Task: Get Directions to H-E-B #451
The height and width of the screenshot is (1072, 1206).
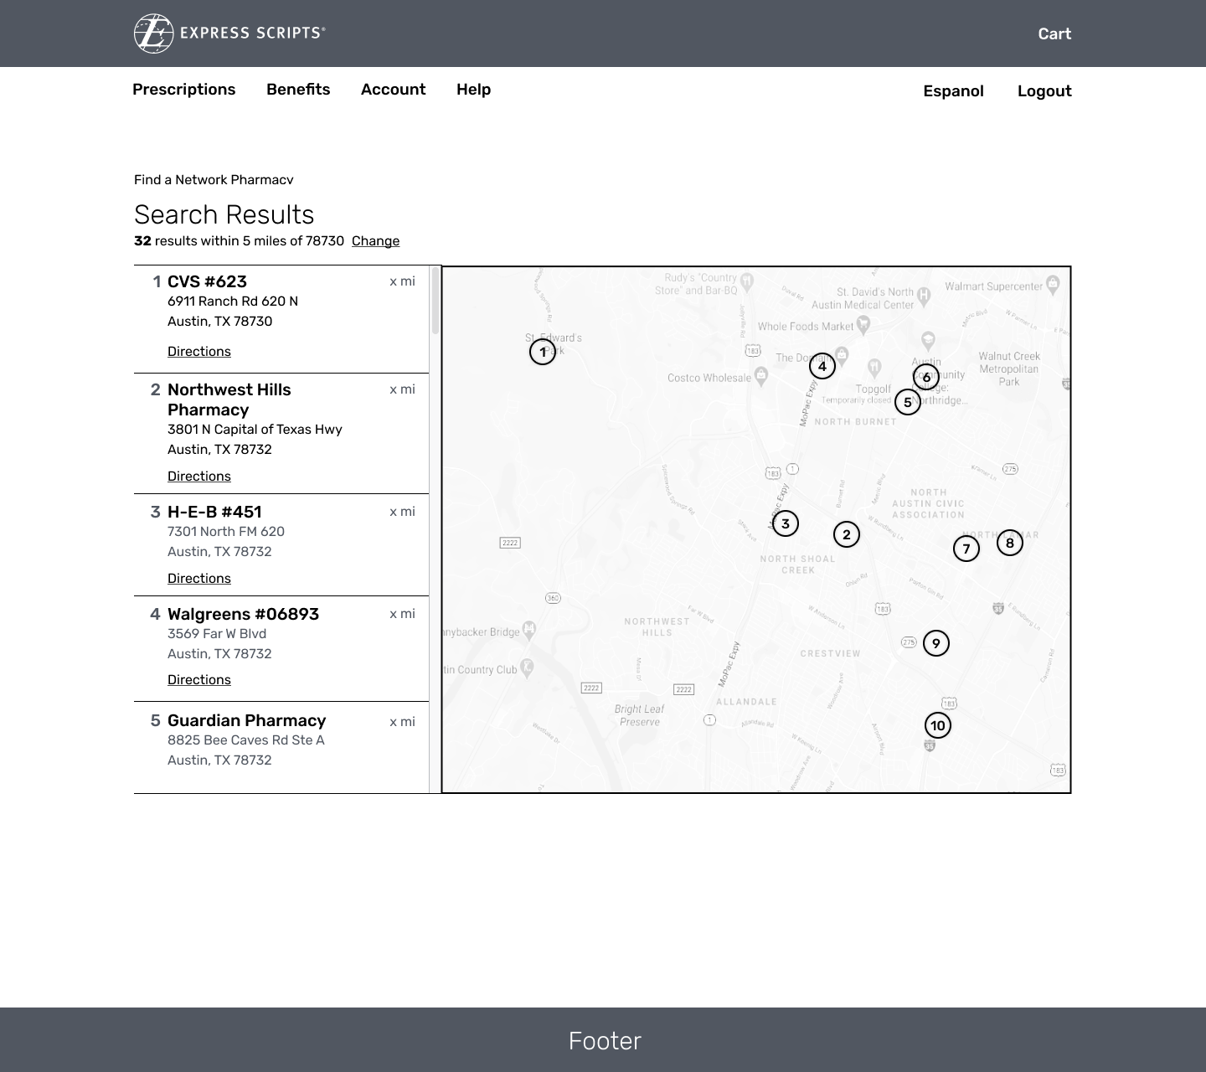Action: pyautogui.click(x=199, y=579)
